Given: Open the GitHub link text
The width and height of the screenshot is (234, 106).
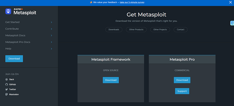Looking at the screenshot, I should coord(12,84).
